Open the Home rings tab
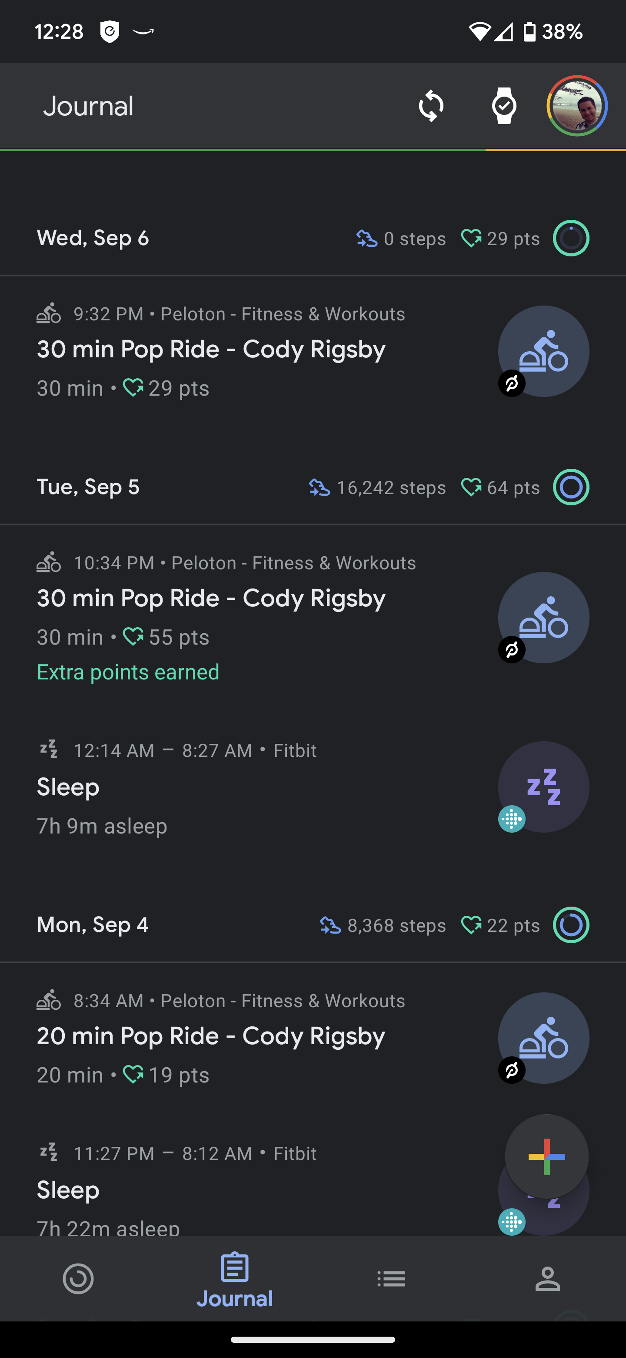 pos(78,1278)
